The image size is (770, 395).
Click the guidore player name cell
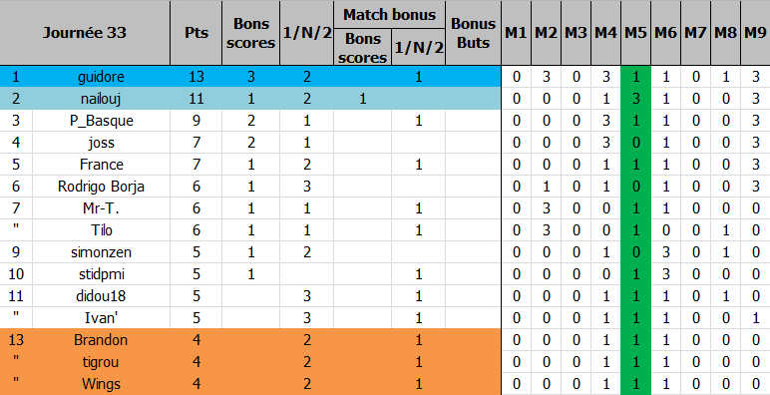[101, 77]
